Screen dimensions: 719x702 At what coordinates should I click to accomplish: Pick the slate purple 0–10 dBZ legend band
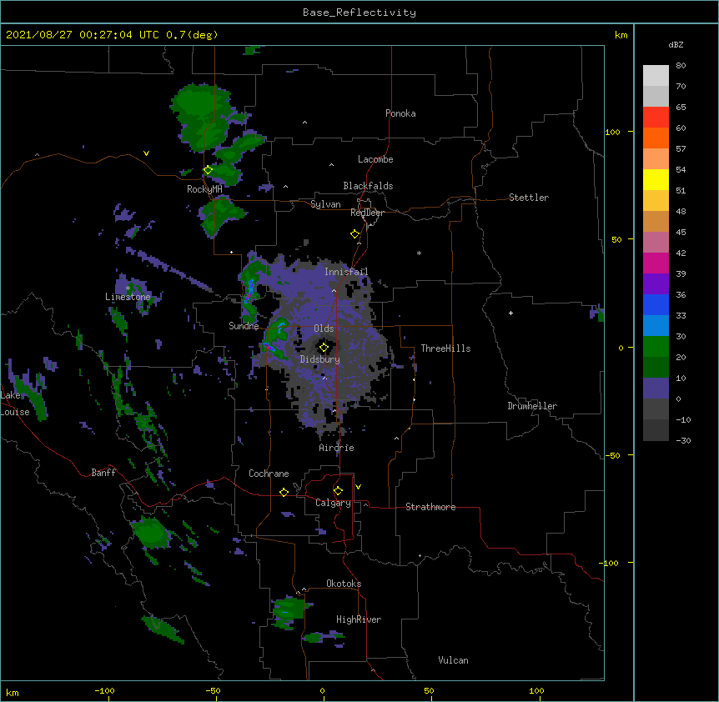[x=656, y=389]
